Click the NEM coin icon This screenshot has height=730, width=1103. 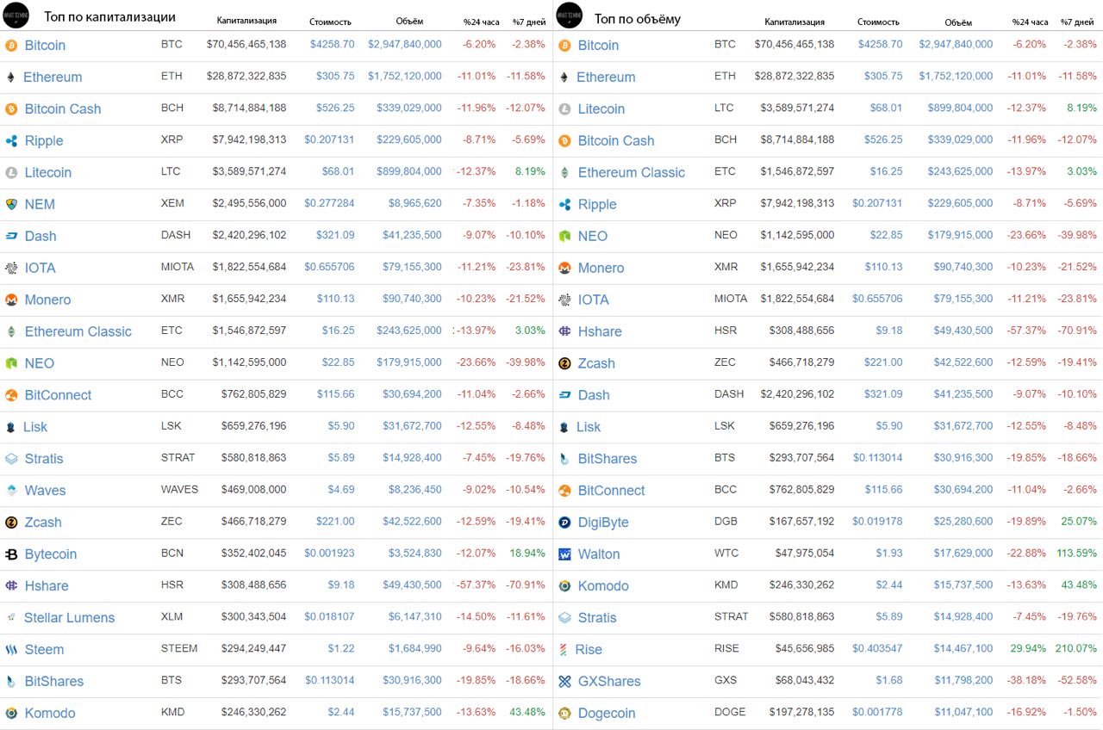pos(11,204)
